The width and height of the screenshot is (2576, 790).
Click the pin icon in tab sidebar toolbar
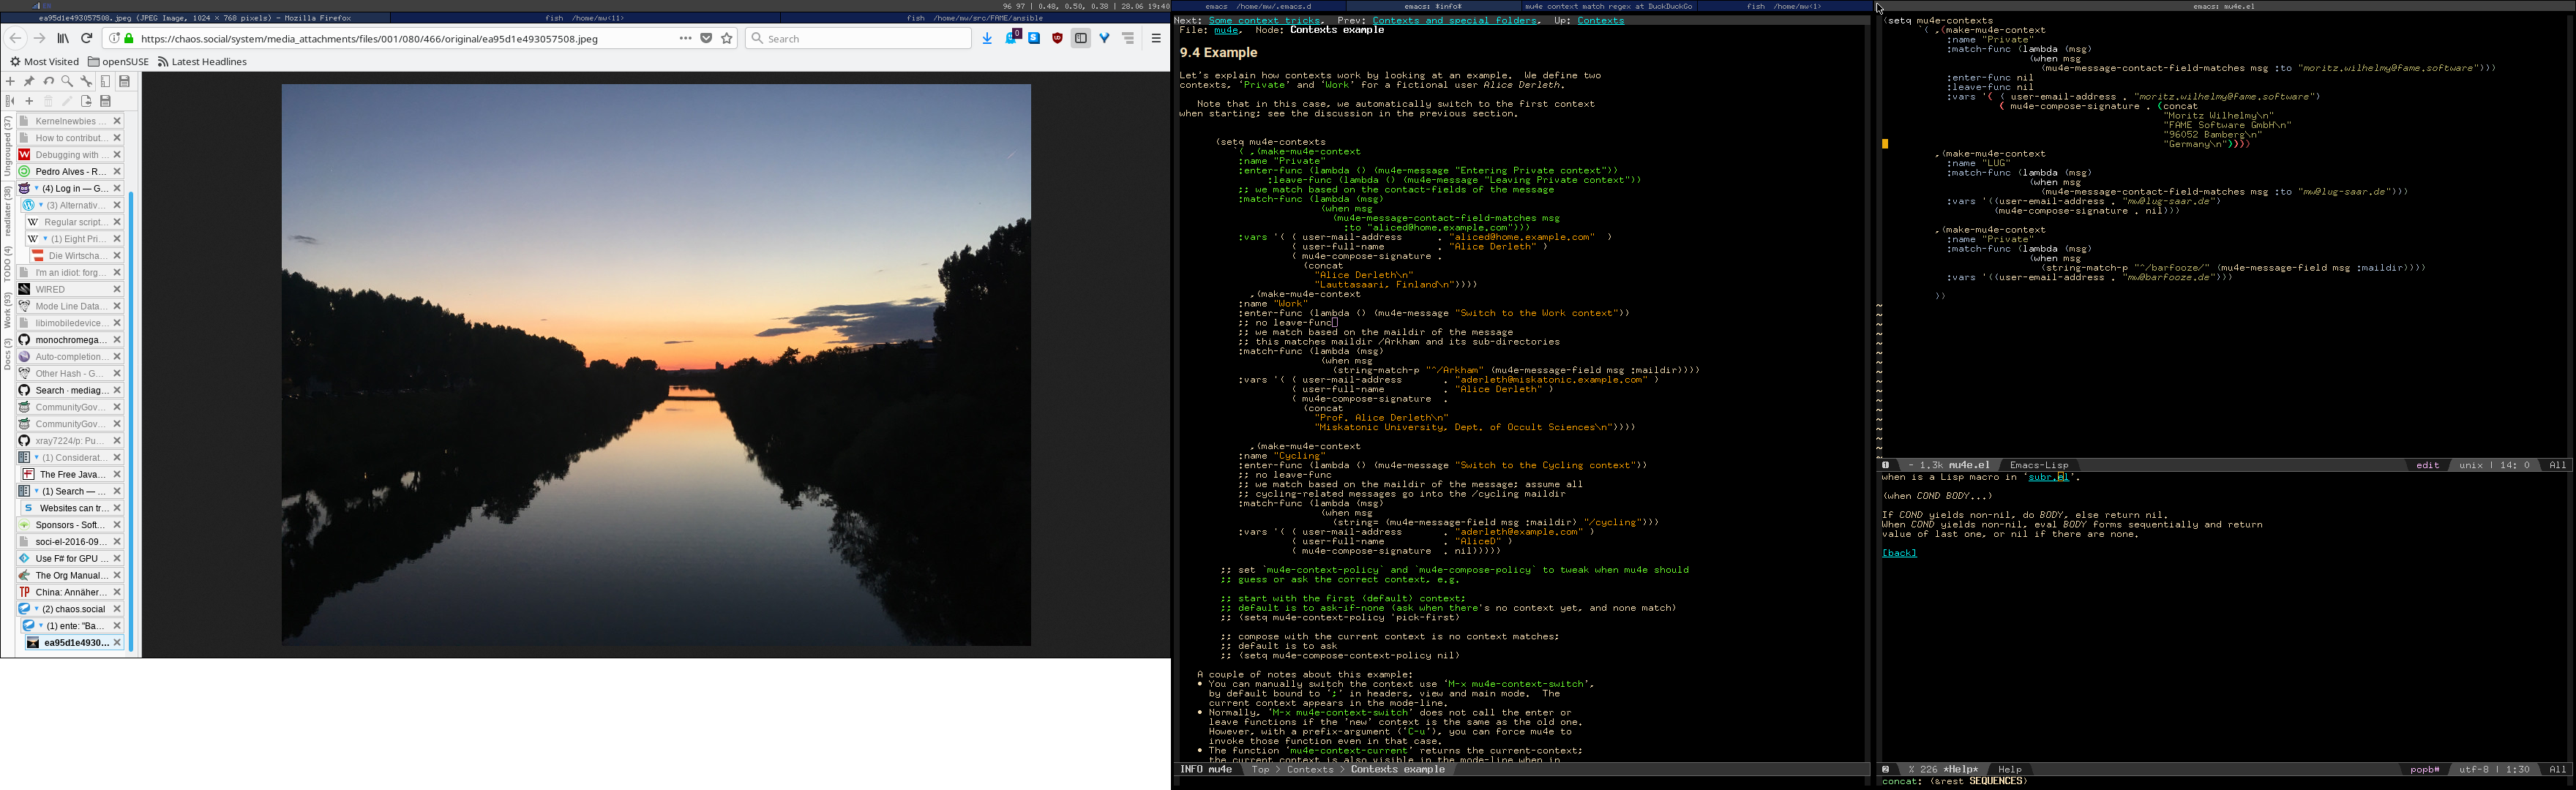pos(29,81)
